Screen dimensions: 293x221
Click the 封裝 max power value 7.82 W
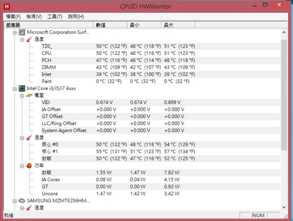[172, 173]
